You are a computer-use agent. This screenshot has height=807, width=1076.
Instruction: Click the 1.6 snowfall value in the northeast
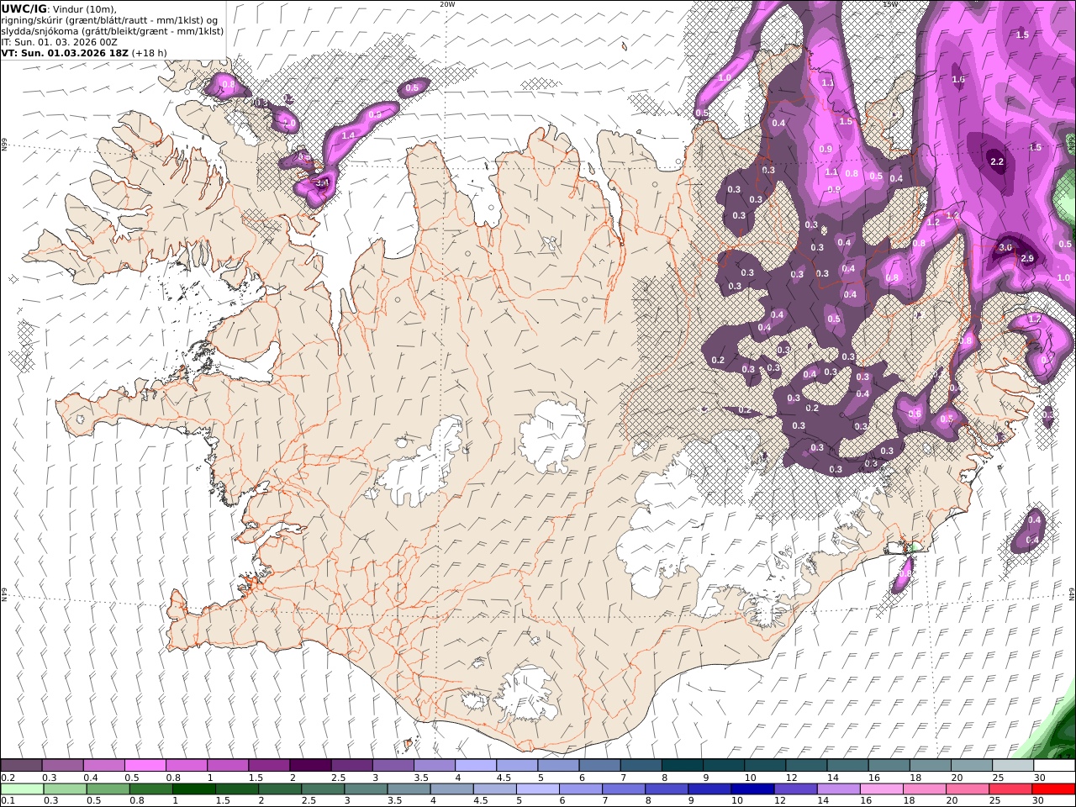(x=958, y=80)
